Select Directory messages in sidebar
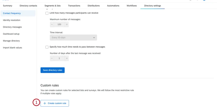The height and width of the screenshot is (109, 217). click(x=12, y=27)
